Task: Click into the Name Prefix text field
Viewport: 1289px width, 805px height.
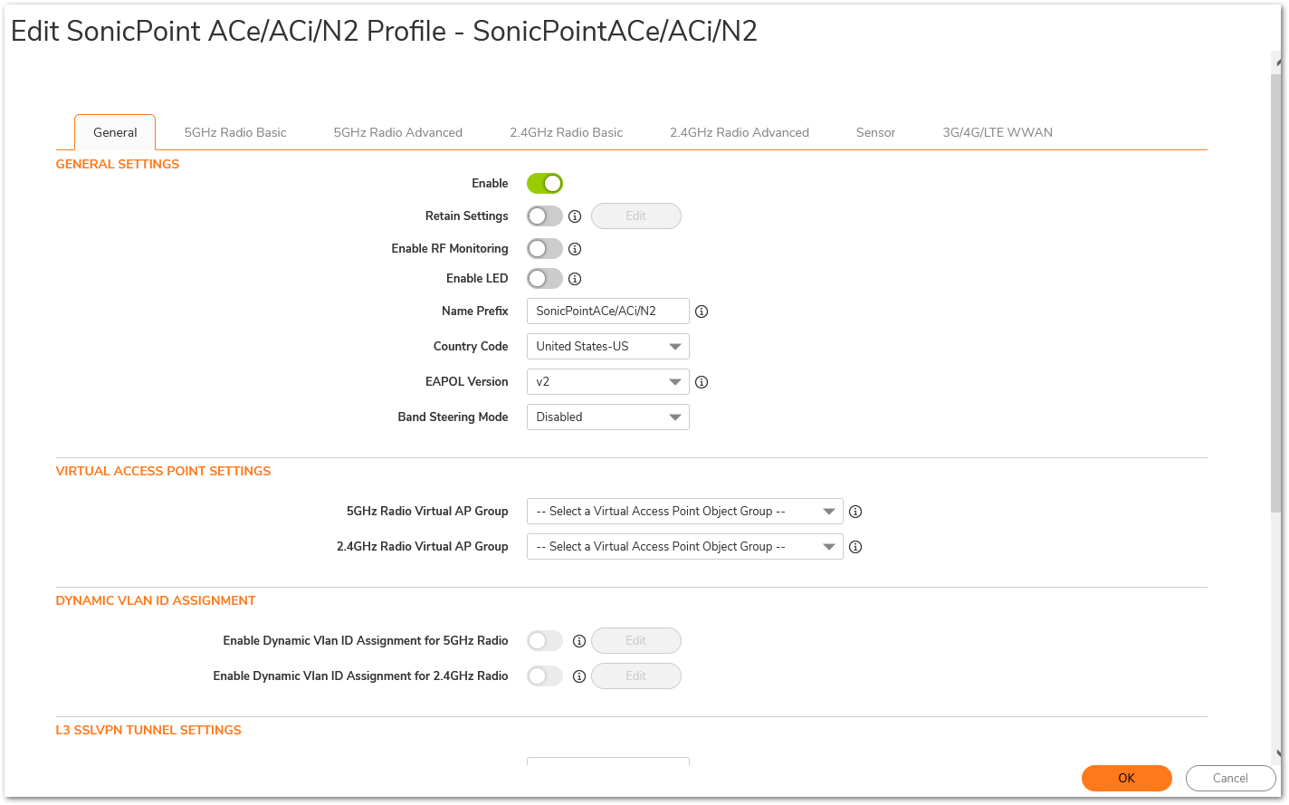Action: click(x=607, y=311)
